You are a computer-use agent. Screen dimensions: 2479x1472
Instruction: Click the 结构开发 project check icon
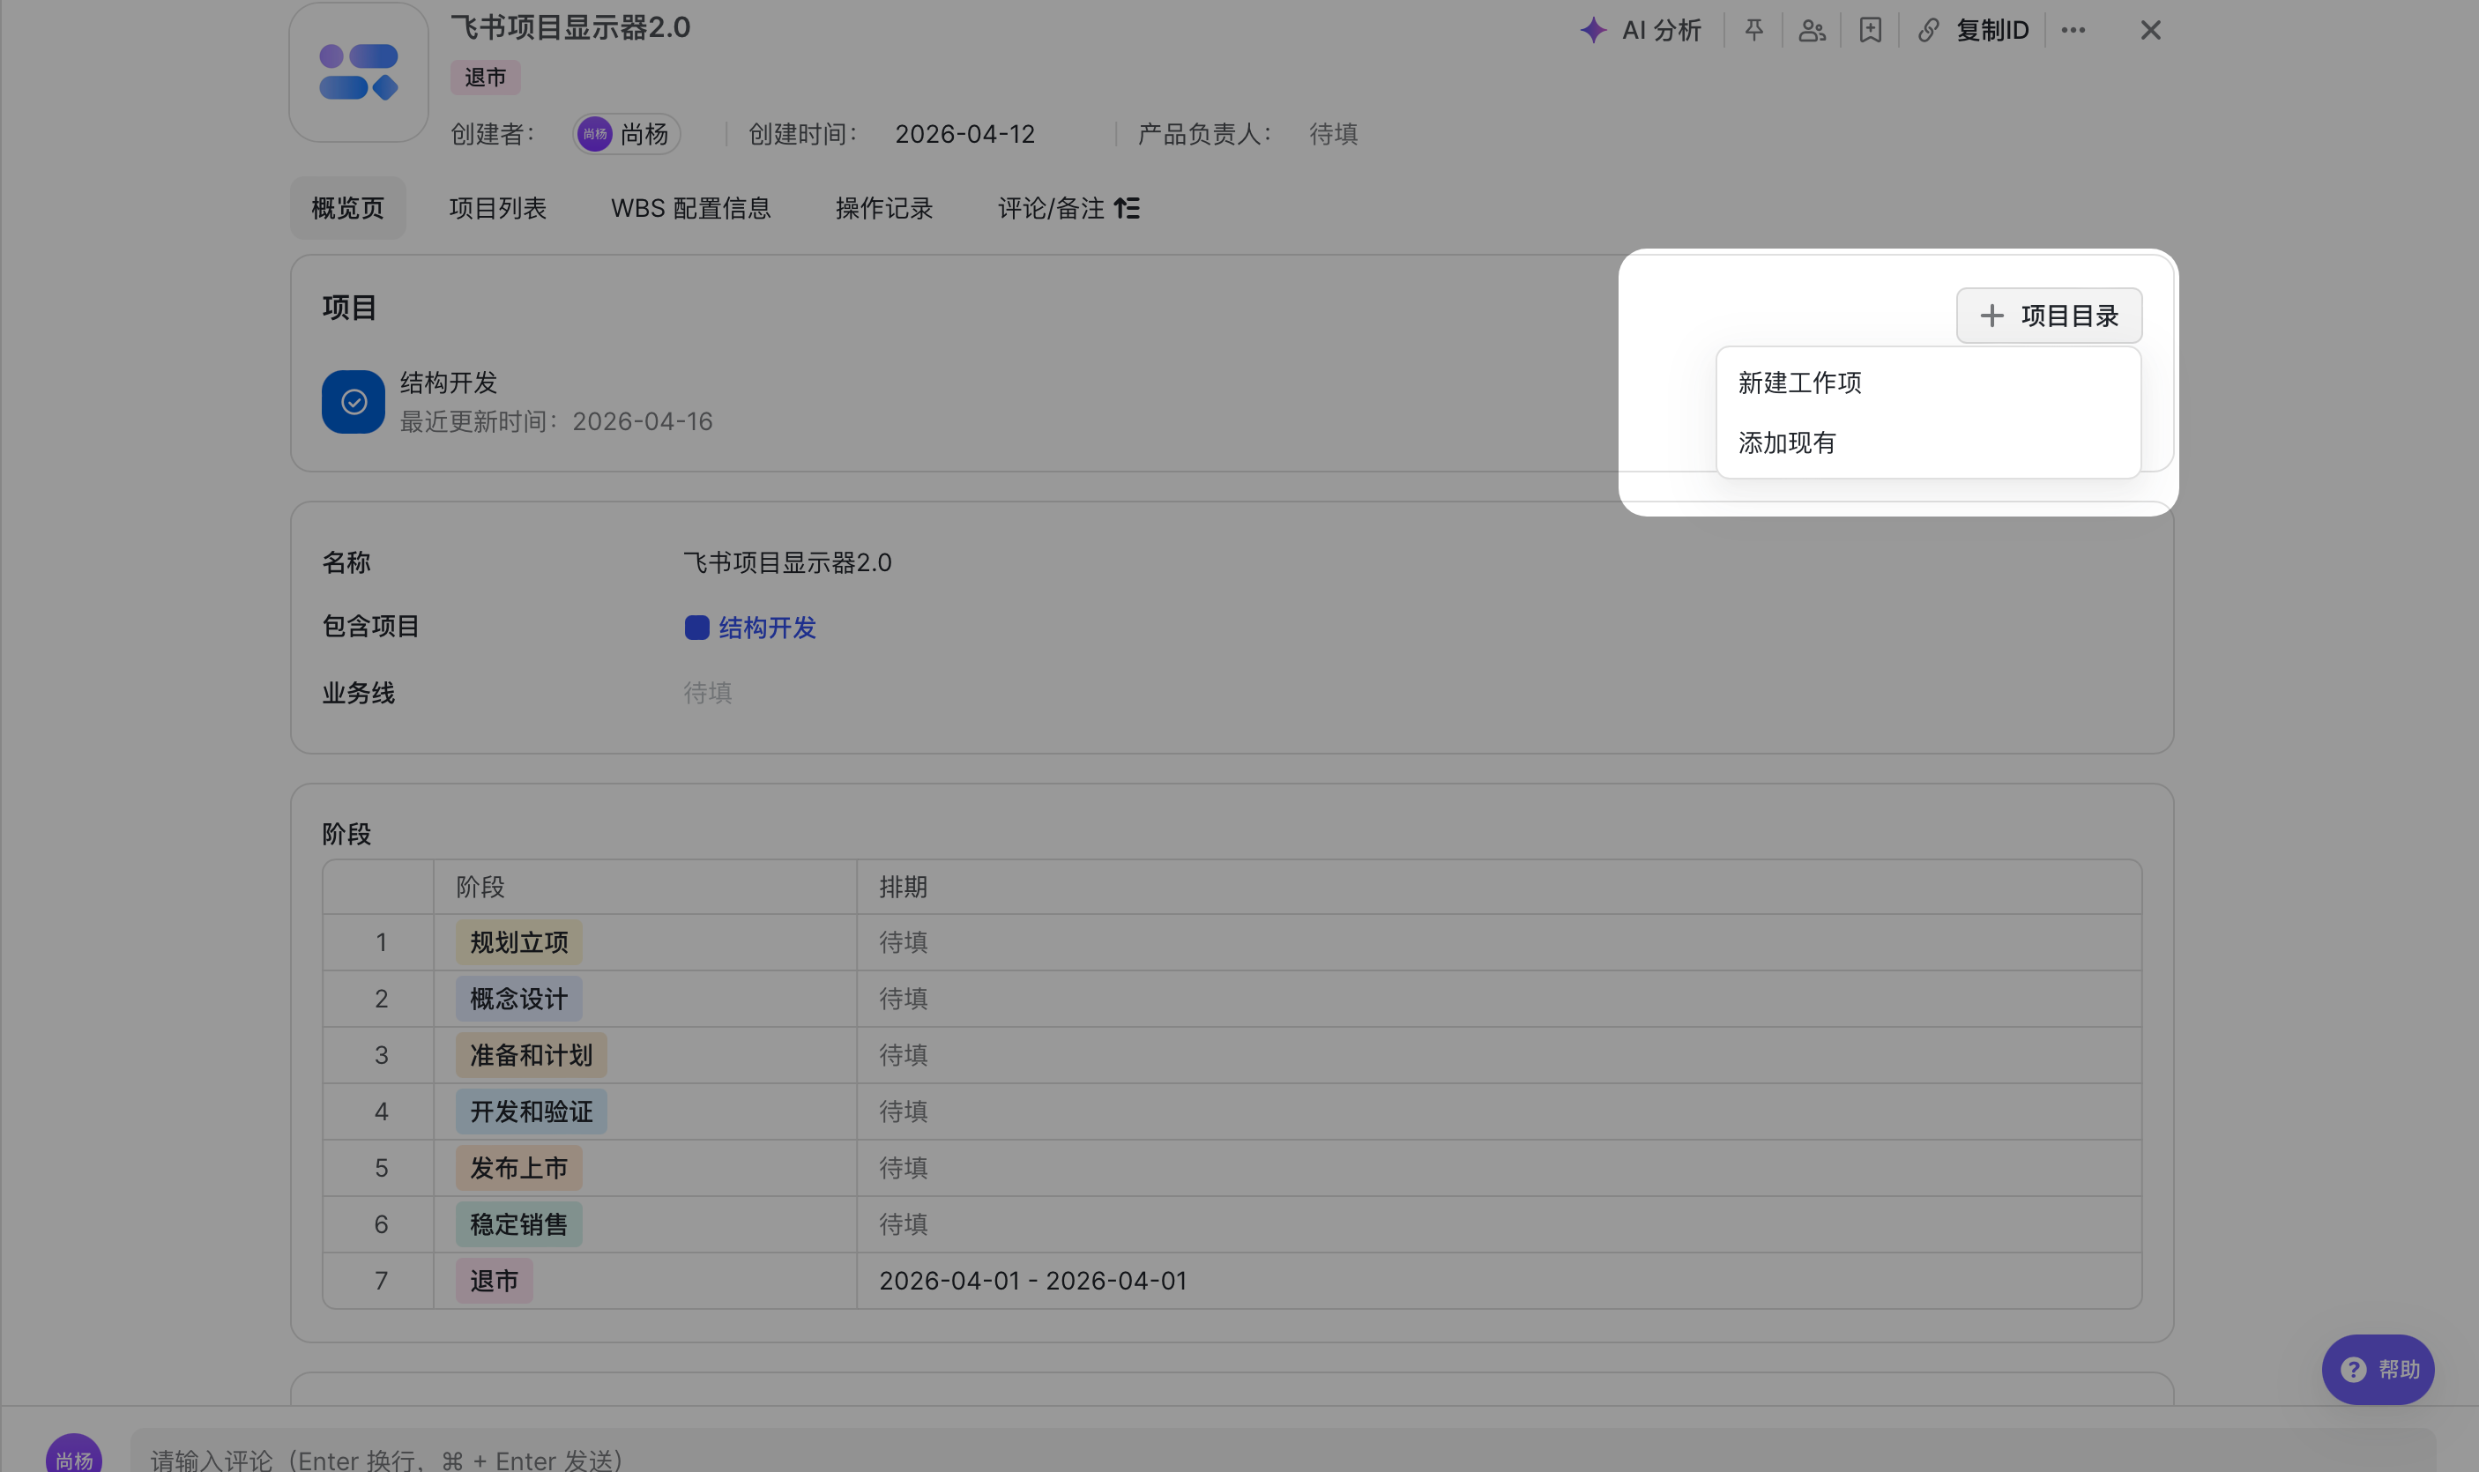point(354,402)
